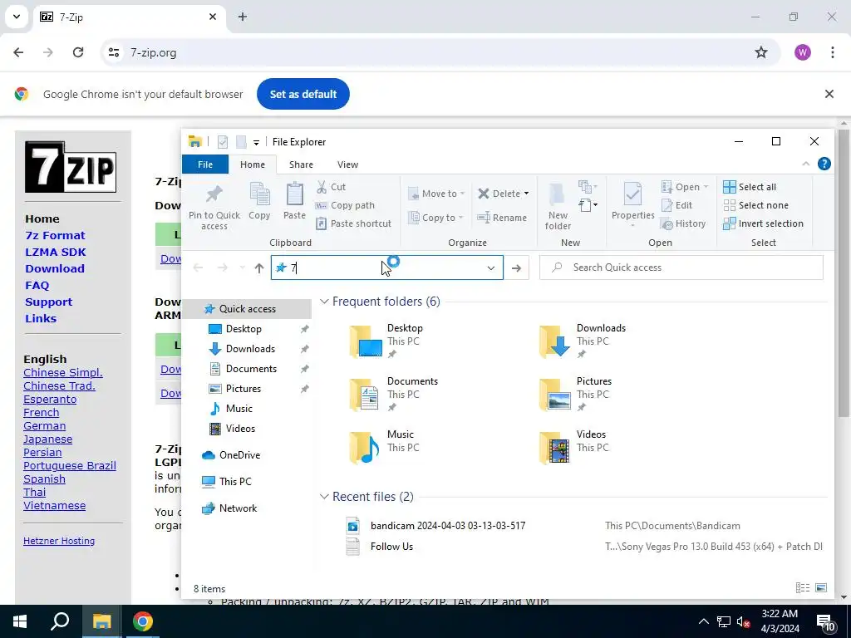
Task: Open the Hetzner Hosting link
Action: (59, 541)
